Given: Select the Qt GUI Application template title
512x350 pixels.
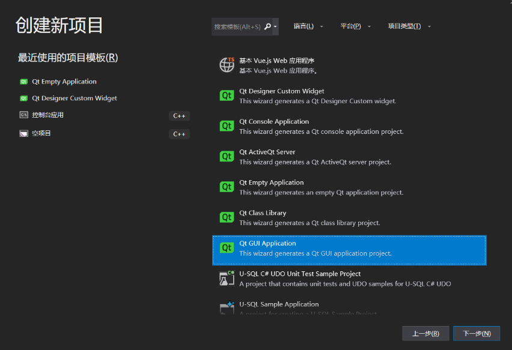Looking at the screenshot, I should 267,243.
